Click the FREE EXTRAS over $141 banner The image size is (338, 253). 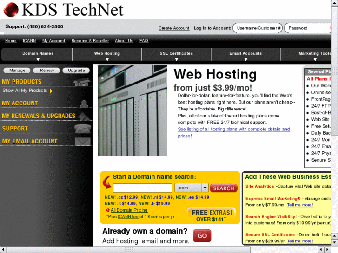211,215
